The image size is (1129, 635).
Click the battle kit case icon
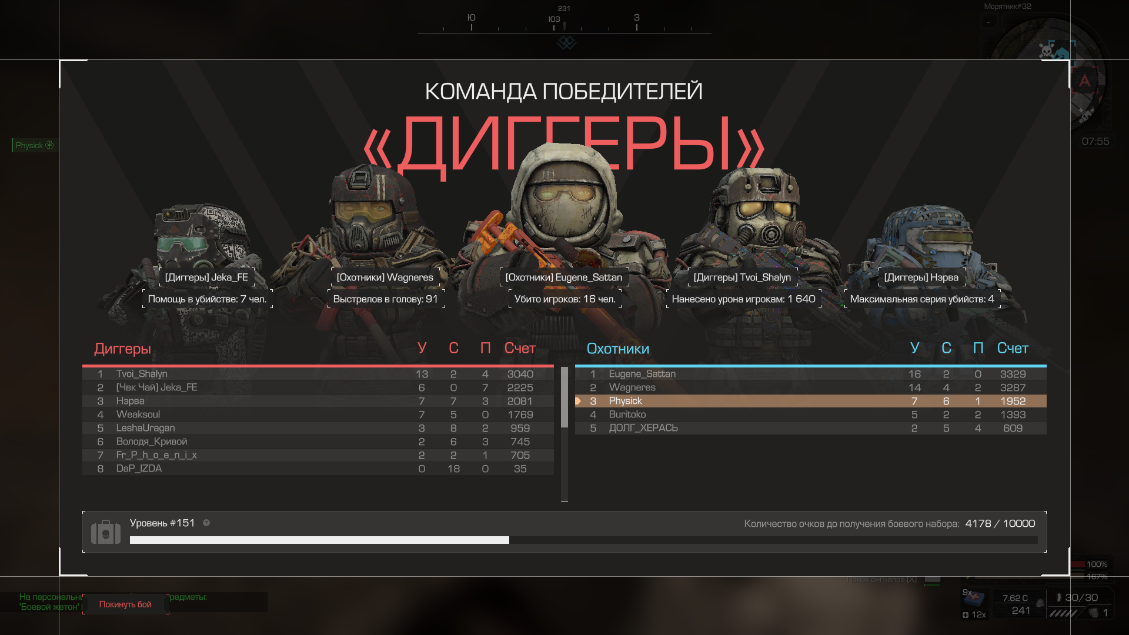pos(106,532)
